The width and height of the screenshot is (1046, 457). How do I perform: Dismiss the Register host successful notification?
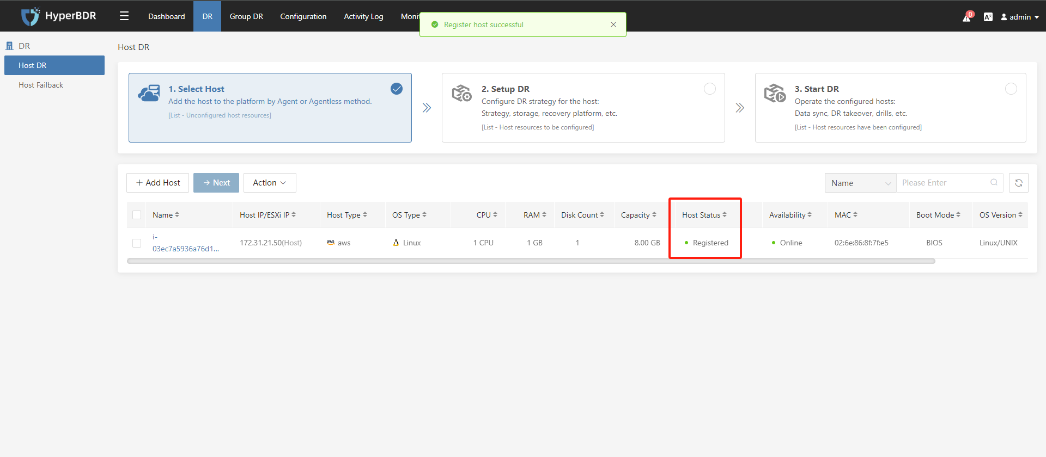coord(613,24)
